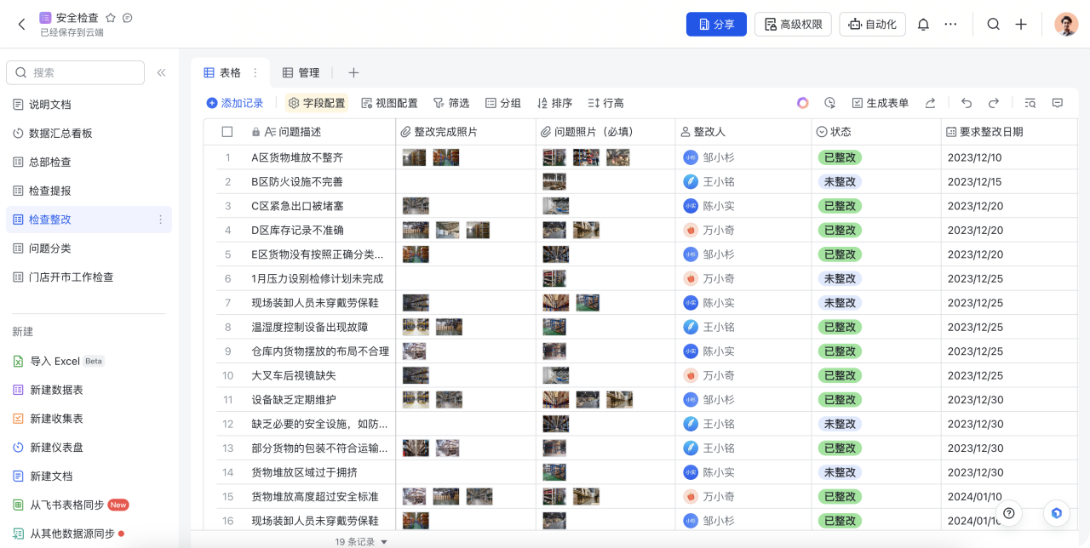This screenshot has height=548, width=1090.
Task: Select the 要求整改日期 column header
Action: click(x=1009, y=132)
